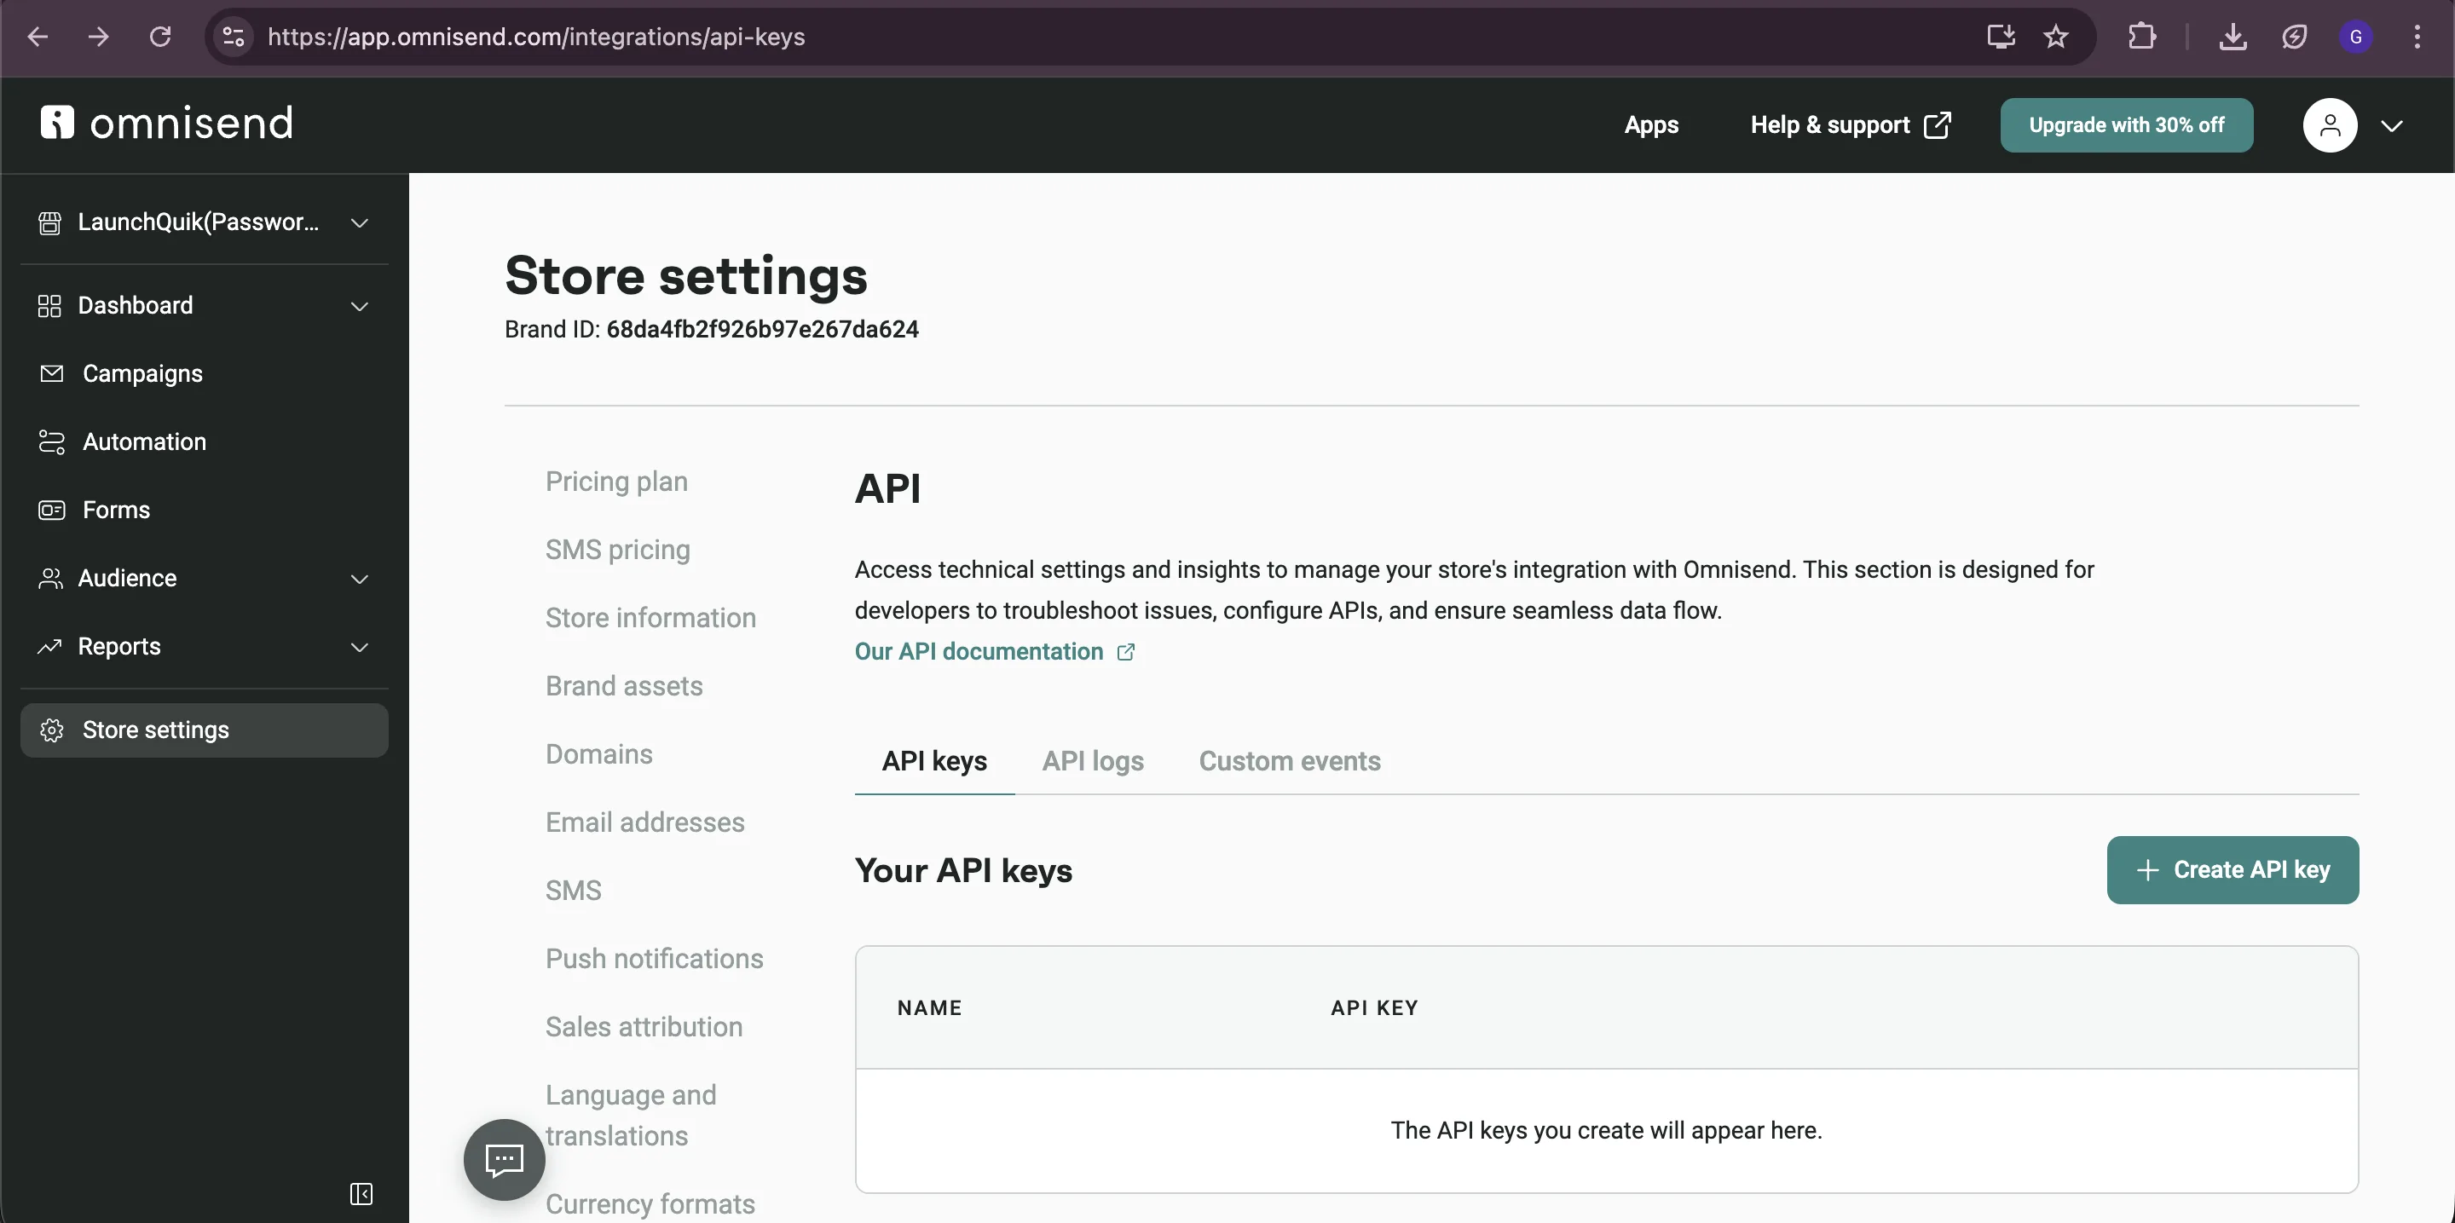Click the Omnisend logo
Image resolution: width=2455 pixels, height=1223 pixels.
click(167, 123)
